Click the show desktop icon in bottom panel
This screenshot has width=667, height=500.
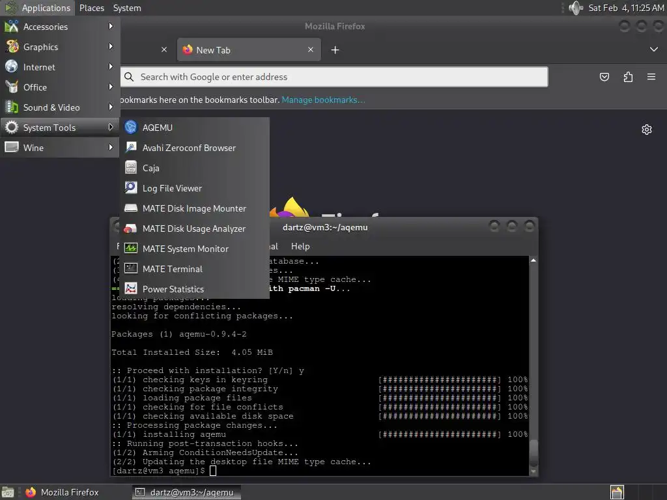8,492
